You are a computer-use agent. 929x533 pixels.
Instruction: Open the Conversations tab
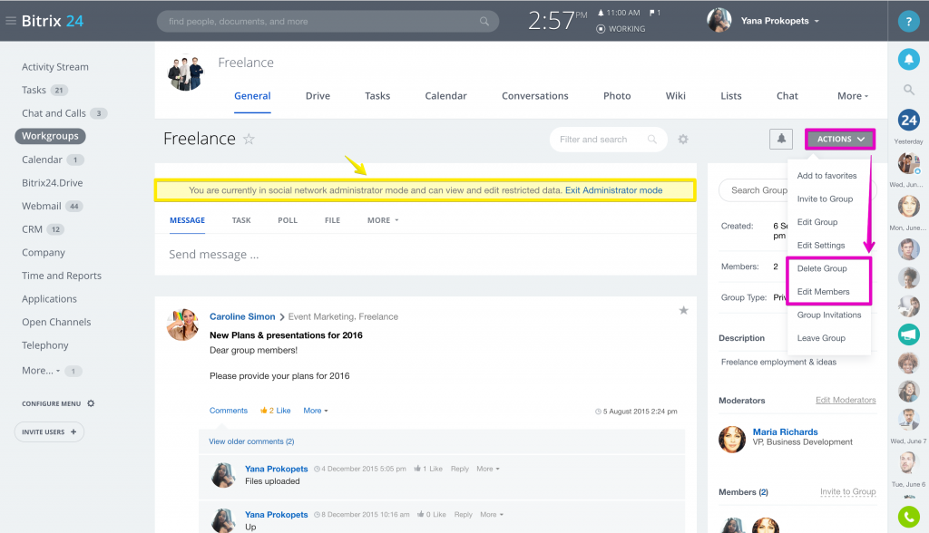(535, 96)
